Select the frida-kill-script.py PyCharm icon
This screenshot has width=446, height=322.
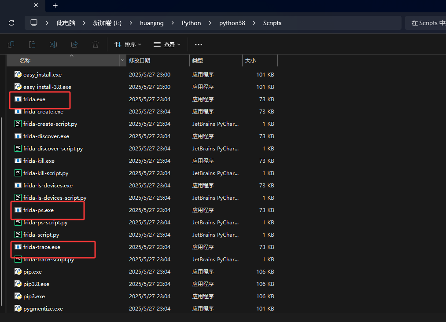pyautogui.click(x=18, y=173)
